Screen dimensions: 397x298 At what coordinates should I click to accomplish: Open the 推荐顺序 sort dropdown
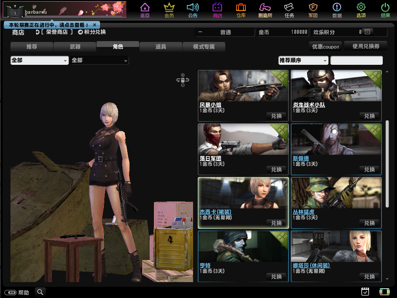[303, 61]
